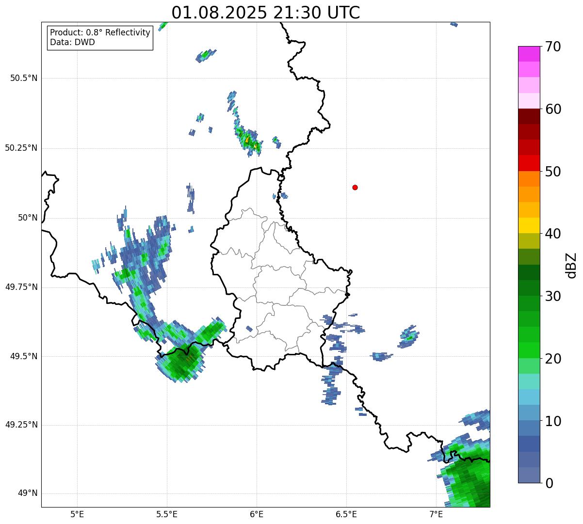Click the dark red colorbar segment below 60
This screenshot has width=583, height=524.
(x=528, y=116)
